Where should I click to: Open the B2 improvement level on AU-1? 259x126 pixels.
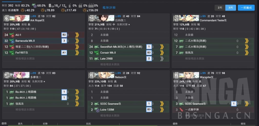pos(64,35)
